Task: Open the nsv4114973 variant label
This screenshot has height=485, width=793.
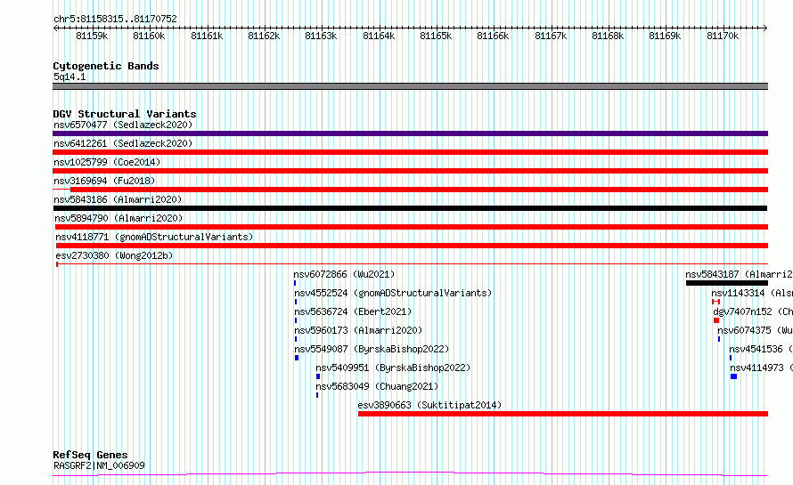Action: (761, 368)
